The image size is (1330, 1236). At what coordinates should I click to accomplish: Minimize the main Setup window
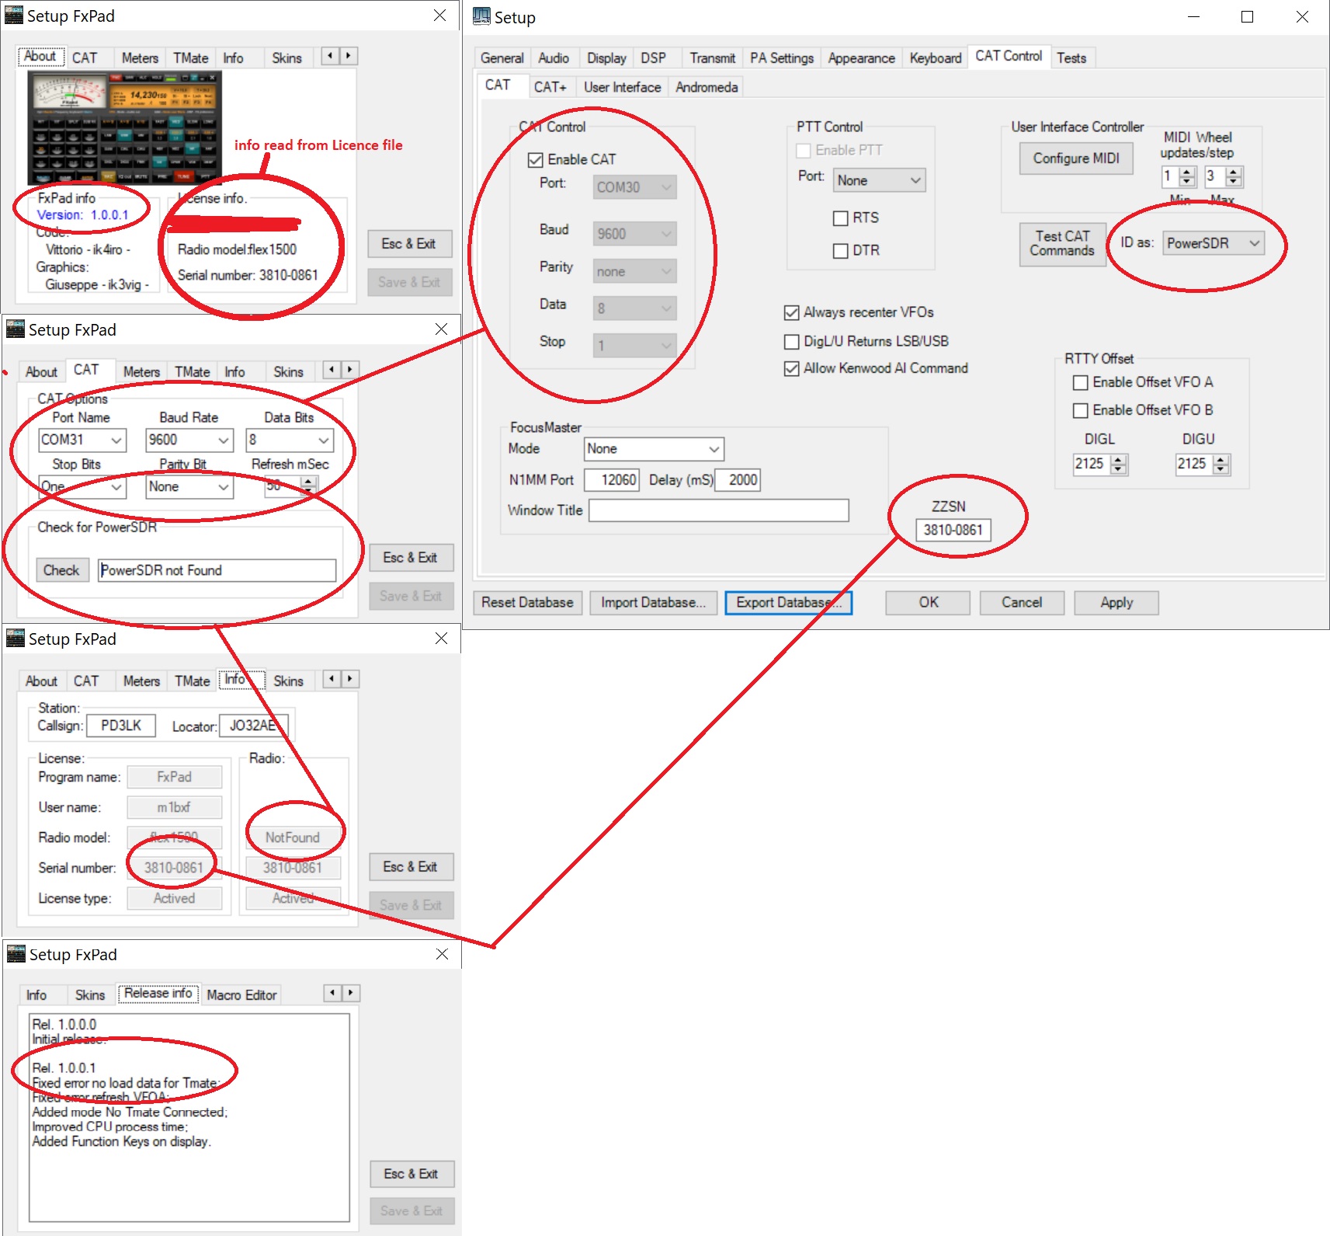pos(1193,17)
